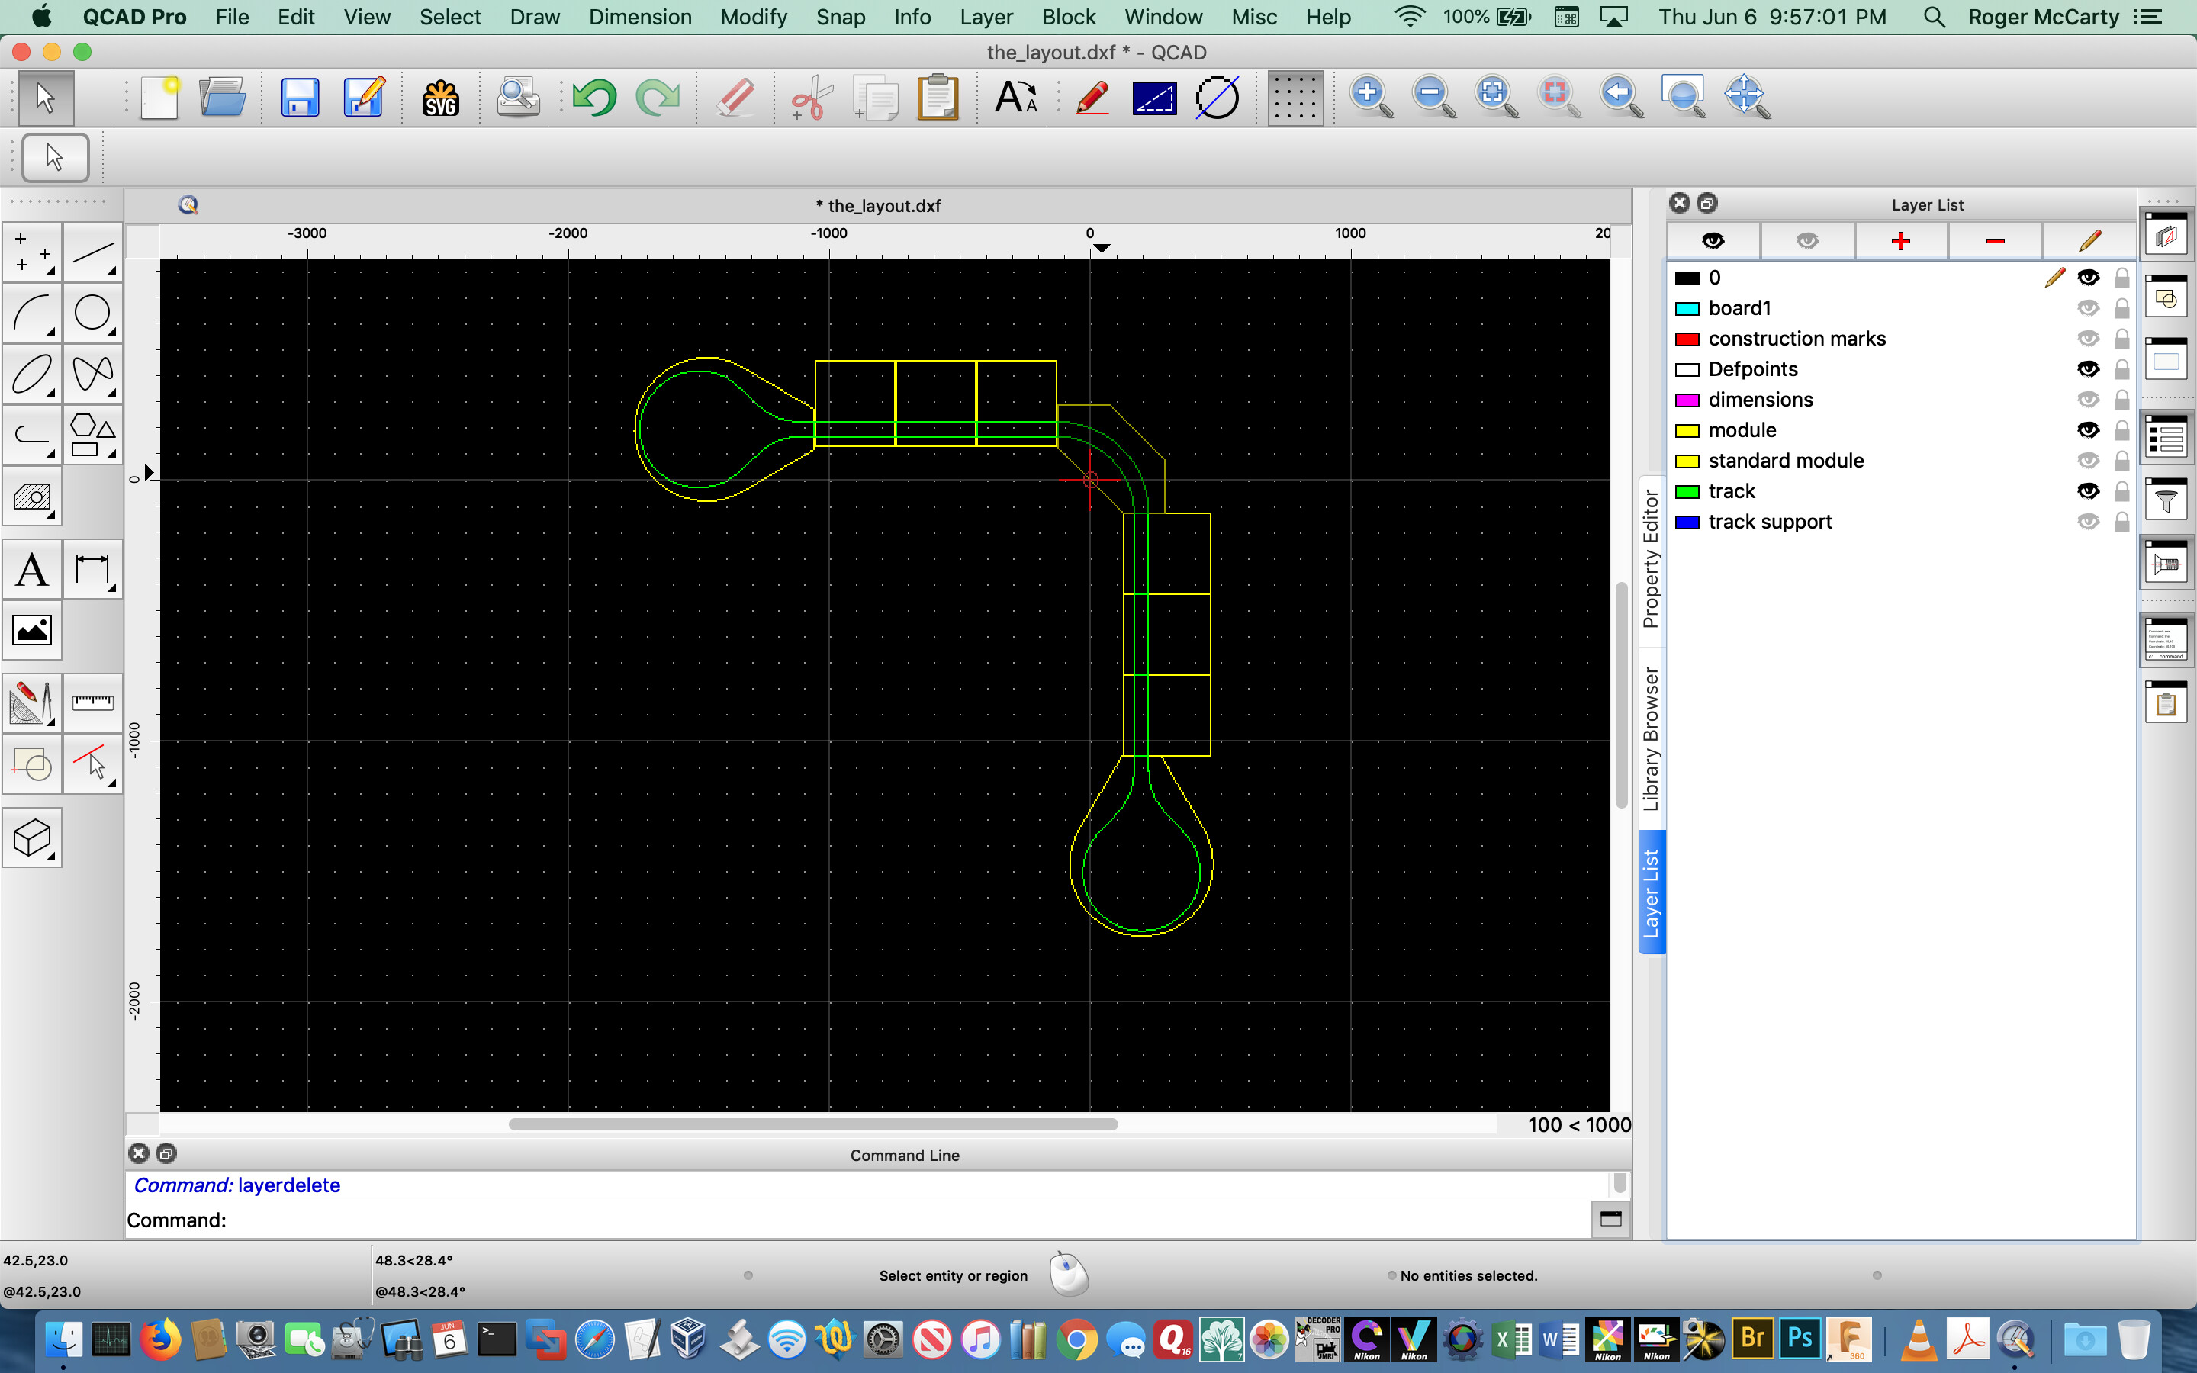Show all layers with eye button

tap(1713, 240)
